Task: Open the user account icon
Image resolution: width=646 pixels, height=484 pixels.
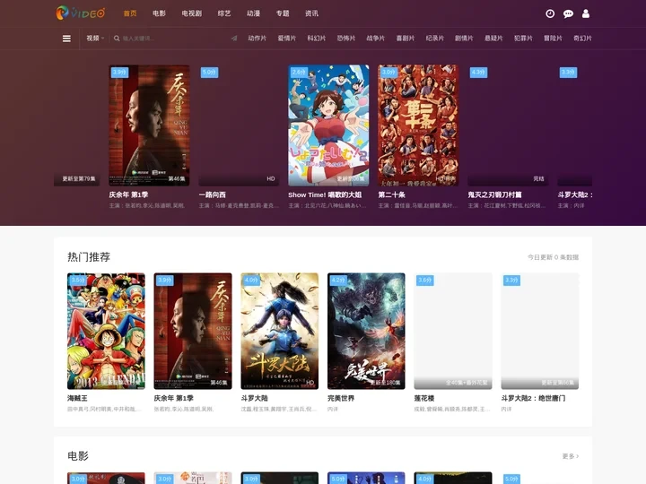Action: point(585,13)
